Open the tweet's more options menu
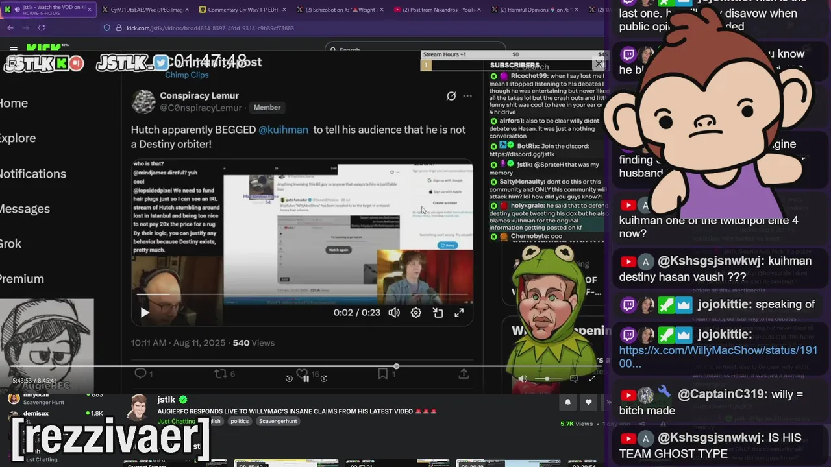831x467 pixels. [467, 96]
